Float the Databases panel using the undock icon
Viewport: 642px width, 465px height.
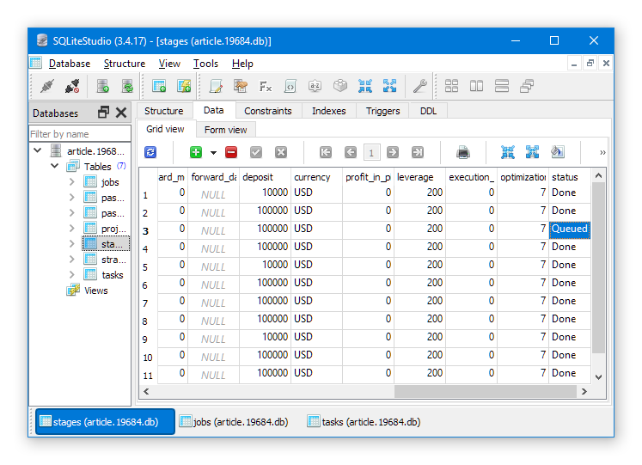(x=104, y=113)
